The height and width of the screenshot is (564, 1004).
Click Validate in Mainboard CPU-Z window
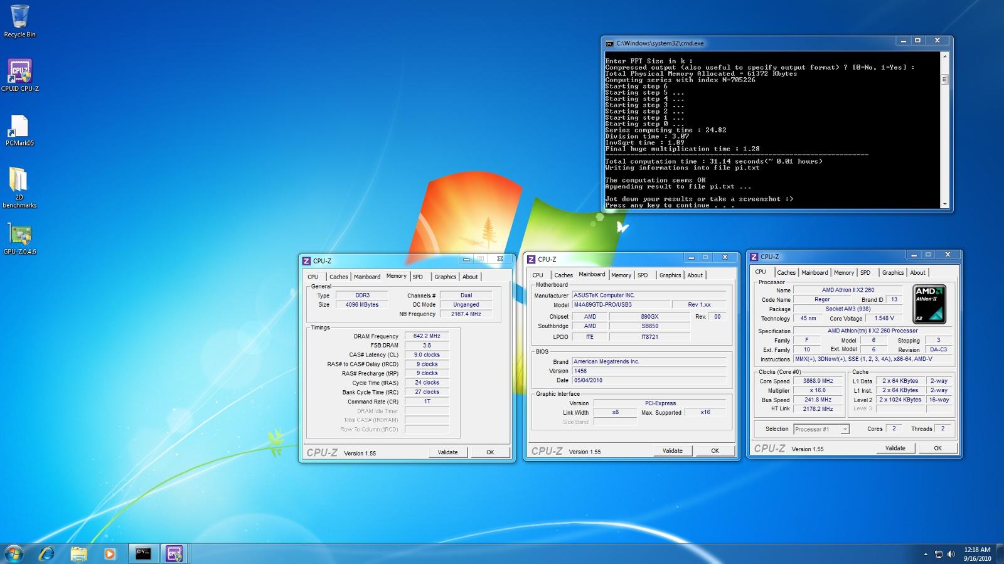click(673, 451)
